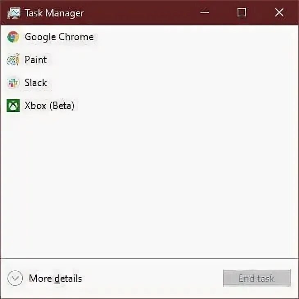Image resolution: width=299 pixels, height=299 pixels.
Task: Highlight the Slack entry text label
Action: pos(36,83)
